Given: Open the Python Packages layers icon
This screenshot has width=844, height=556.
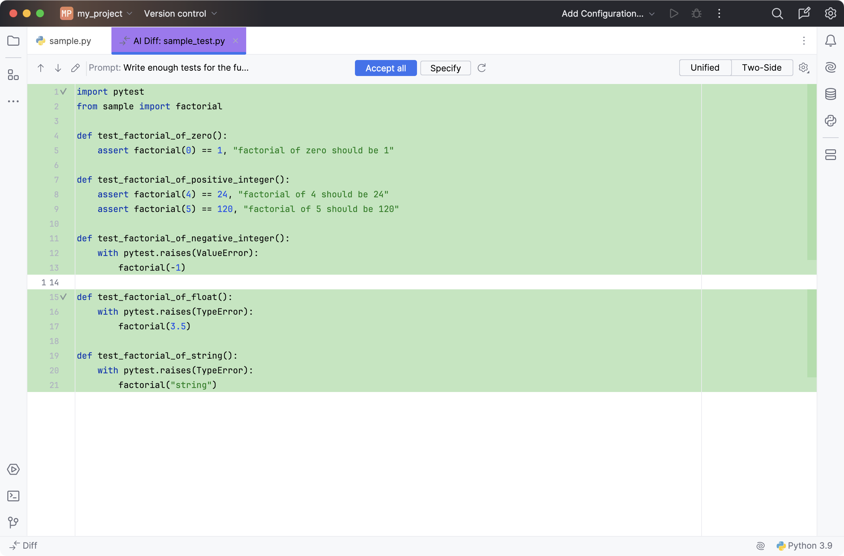Looking at the screenshot, I should pyautogui.click(x=830, y=155).
